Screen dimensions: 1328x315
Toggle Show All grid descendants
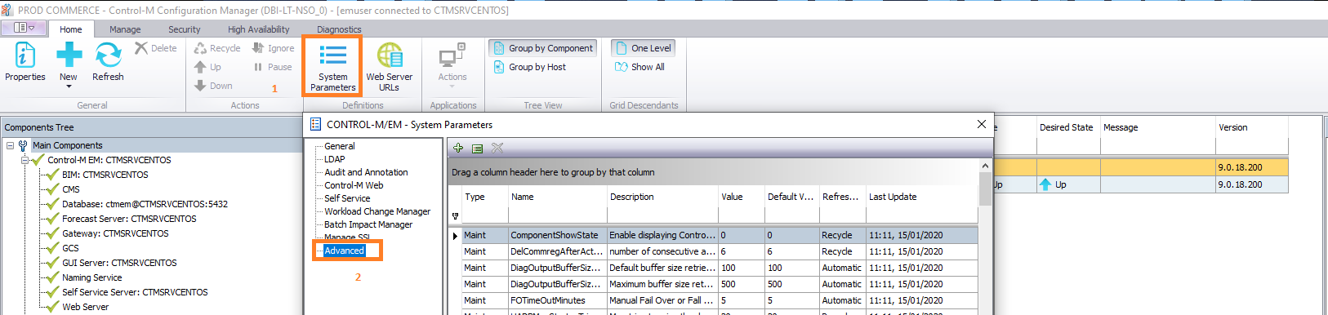coord(639,67)
